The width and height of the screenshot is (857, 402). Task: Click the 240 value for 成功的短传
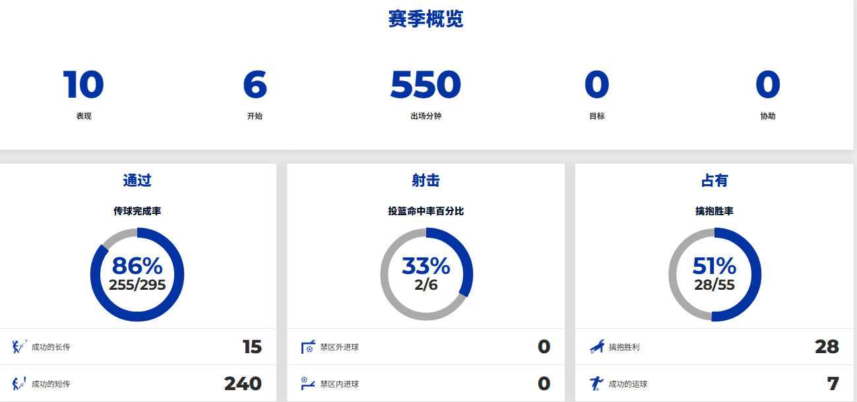[x=243, y=384]
